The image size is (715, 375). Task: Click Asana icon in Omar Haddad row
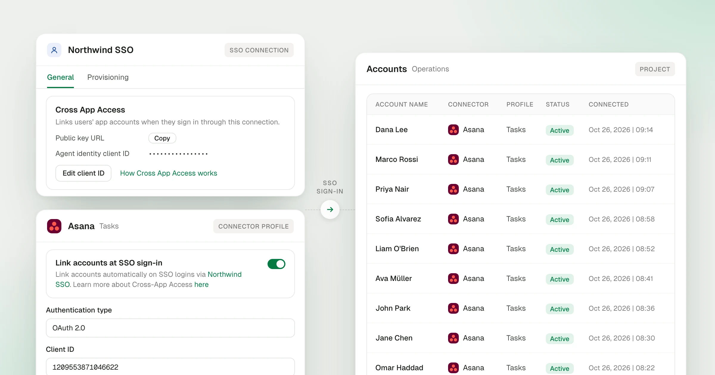[453, 368]
